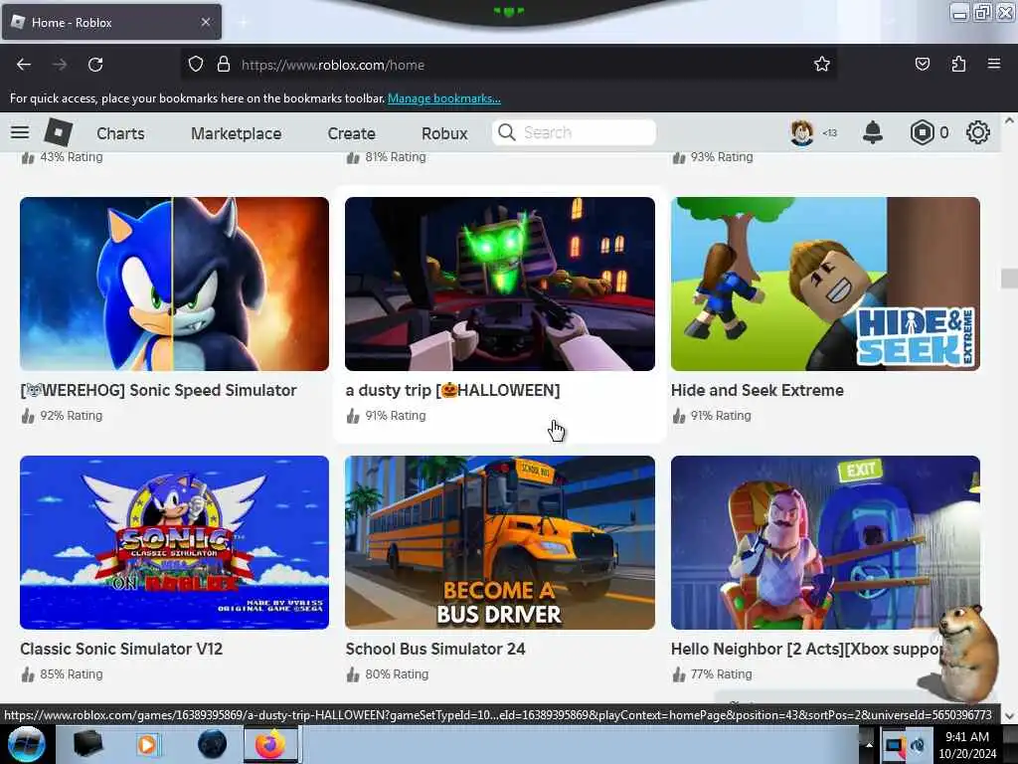Open the settings gear in the Roblox header
Image resolution: width=1018 pixels, height=764 pixels.
(978, 132)
